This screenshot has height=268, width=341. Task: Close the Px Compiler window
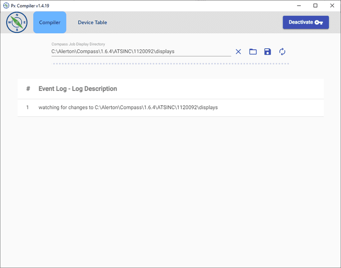click(332, 6)
